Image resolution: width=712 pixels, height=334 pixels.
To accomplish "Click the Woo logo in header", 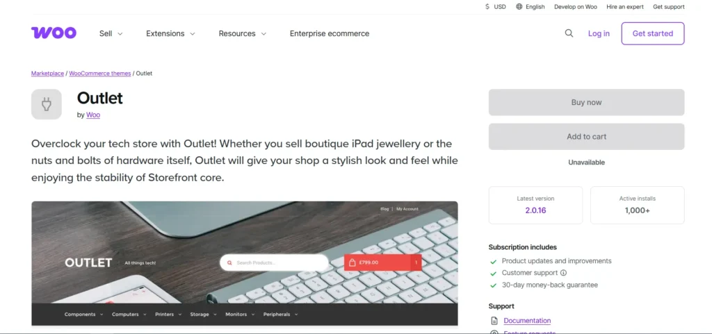I will point(54,33).
